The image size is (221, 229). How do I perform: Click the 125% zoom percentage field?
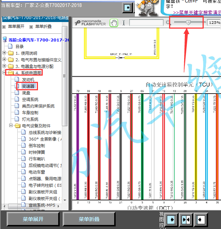(214, 23)
